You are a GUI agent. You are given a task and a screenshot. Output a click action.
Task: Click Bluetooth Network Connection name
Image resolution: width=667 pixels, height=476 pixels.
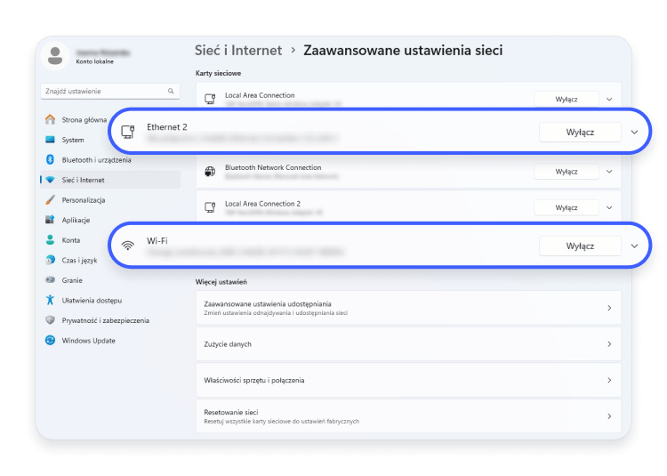pos(273,167)
